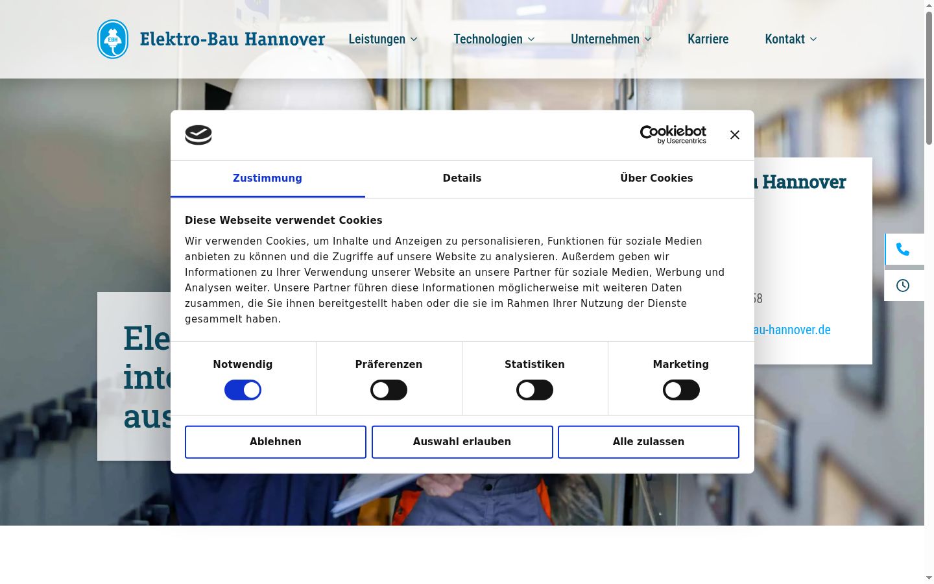The height and width of the screenshot is (584, 934).
Task: Click the clock opening-hours icon
Action: (903, 286)
